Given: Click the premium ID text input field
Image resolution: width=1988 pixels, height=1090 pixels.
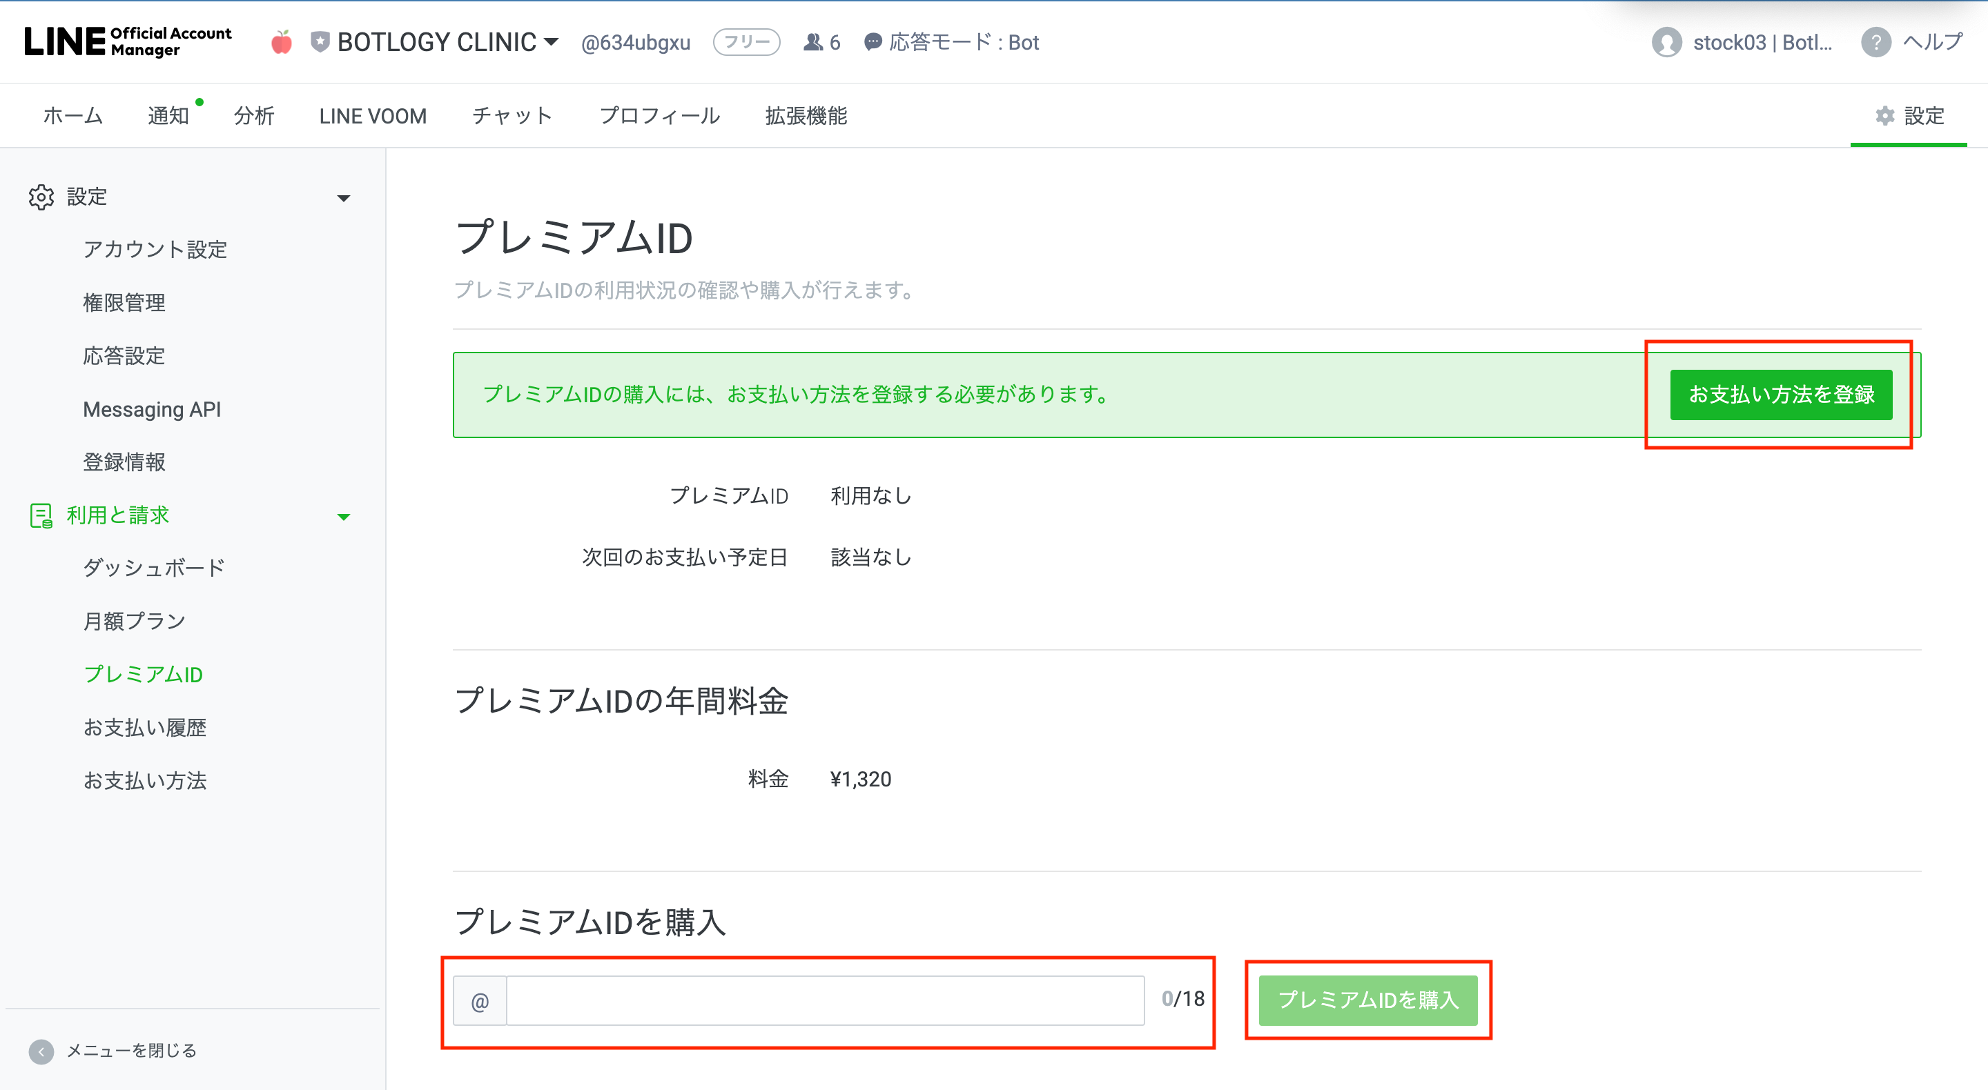Looking at the screenshot, I should pos(824,1000).
